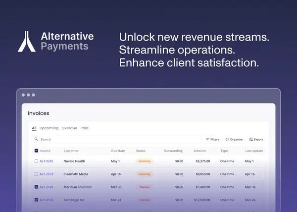Sort by the Amount column header
The height and width of the screenshot is (212, 297).
(199, 151)
